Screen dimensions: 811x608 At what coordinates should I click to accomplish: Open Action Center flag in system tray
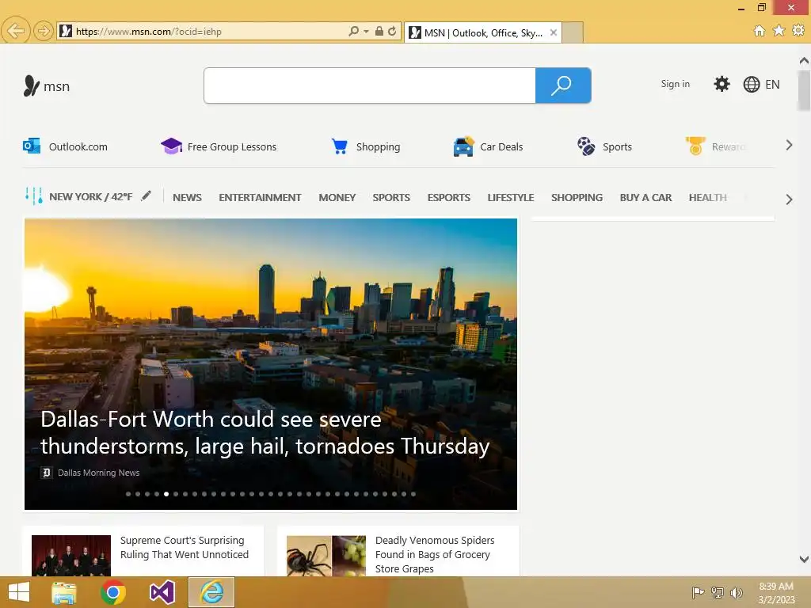click(698, 592)
